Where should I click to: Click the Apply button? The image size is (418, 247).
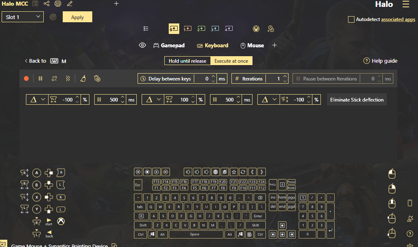click(x=77, y=17)
